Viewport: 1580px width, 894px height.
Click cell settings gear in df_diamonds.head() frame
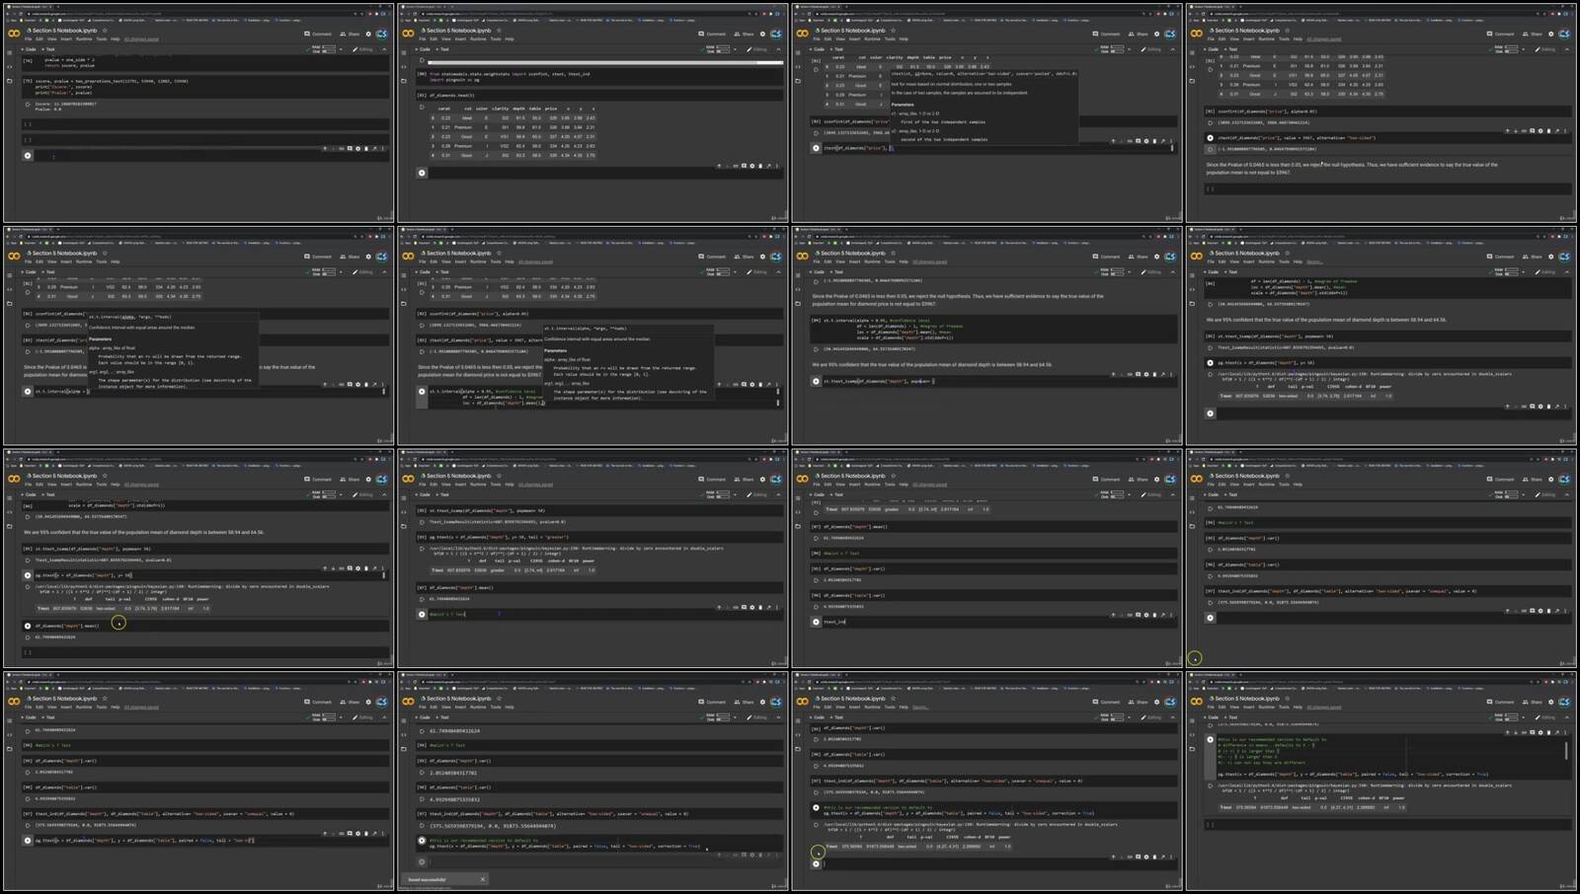[x=751, y=166]
